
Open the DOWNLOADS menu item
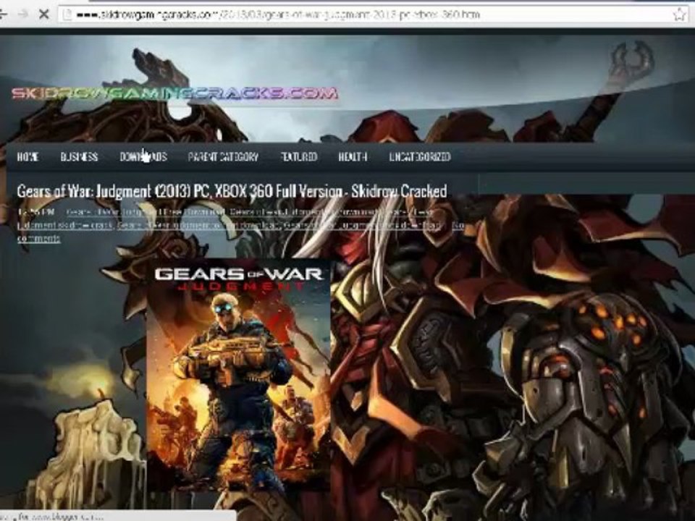tap(143, 156)
